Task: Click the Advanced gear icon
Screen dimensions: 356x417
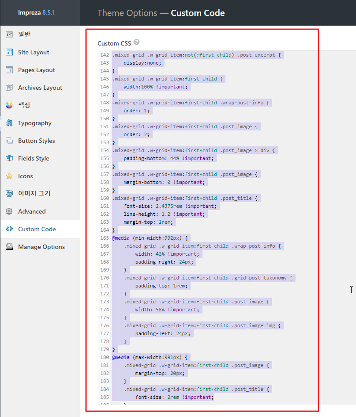Action: (9, 211)
